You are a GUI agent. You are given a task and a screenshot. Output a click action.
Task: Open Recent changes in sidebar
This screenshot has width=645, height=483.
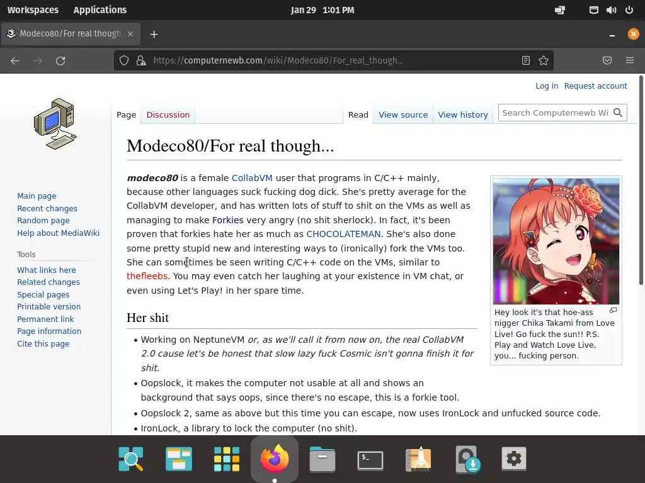point(47,208)
